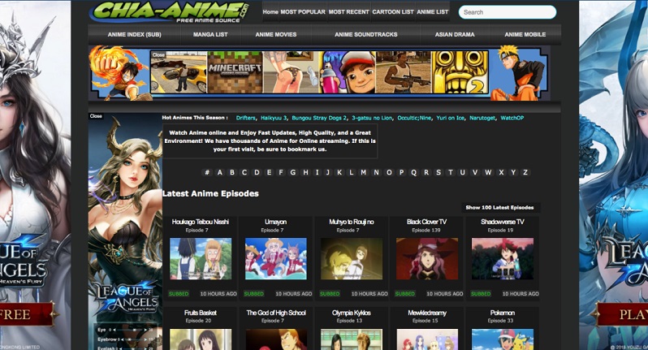The height and width of the screenshot is (350, 648).
Task: Open the ANIME MOBILE tab
Action: (x=525, y=35)
